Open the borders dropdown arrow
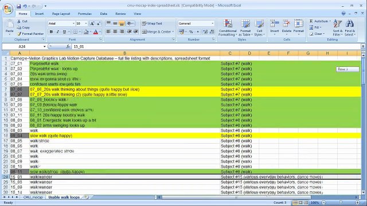 coord(80,32)
